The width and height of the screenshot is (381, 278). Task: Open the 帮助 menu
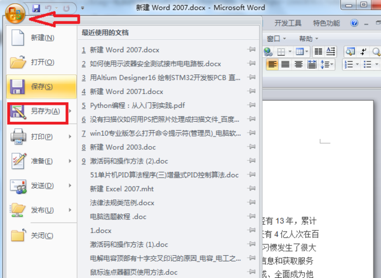pos(309,39)
